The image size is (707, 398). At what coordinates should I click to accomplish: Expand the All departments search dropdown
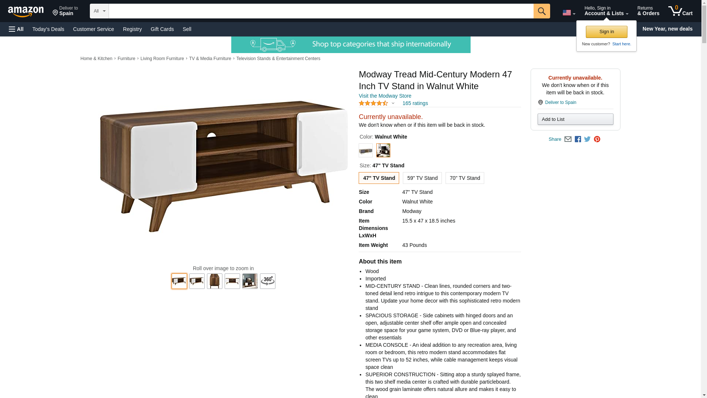click(x=99, y=11)
